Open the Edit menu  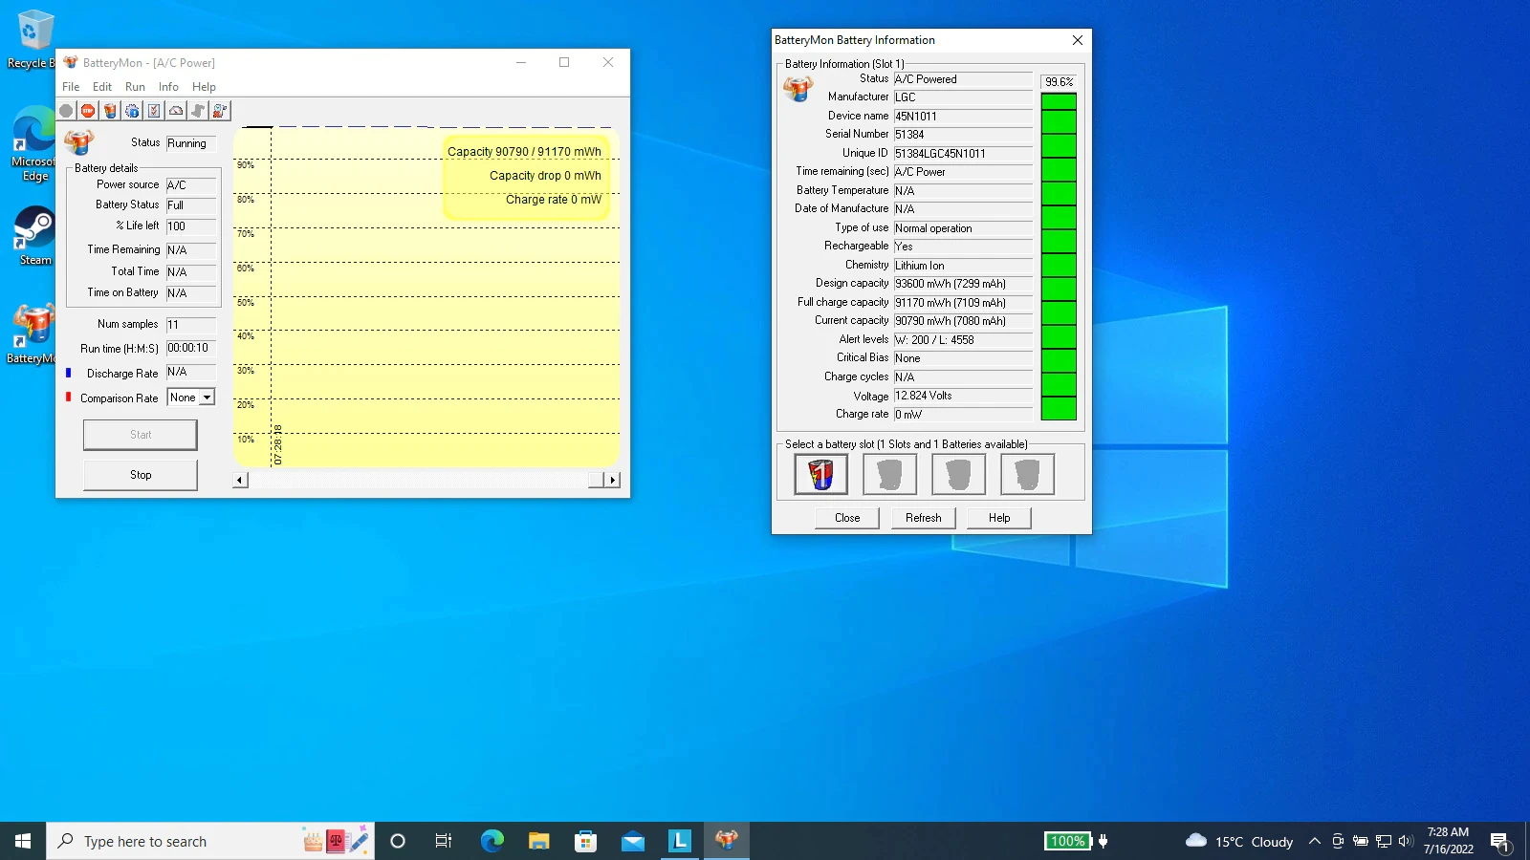click(102, 87)
